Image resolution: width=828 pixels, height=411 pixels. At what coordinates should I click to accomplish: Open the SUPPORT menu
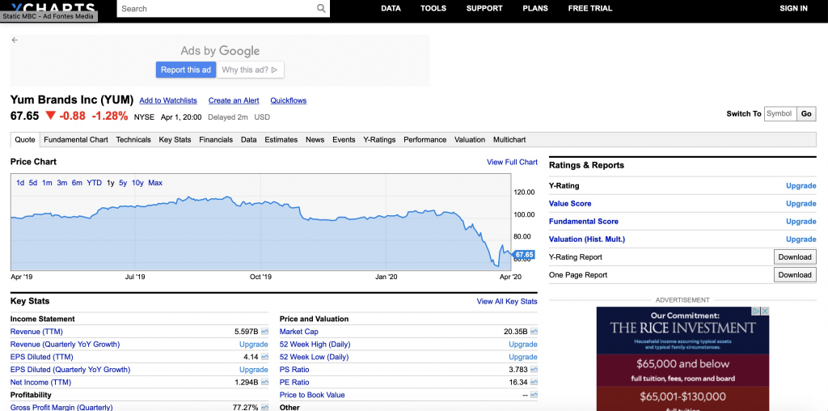click(x=484, y=8)
